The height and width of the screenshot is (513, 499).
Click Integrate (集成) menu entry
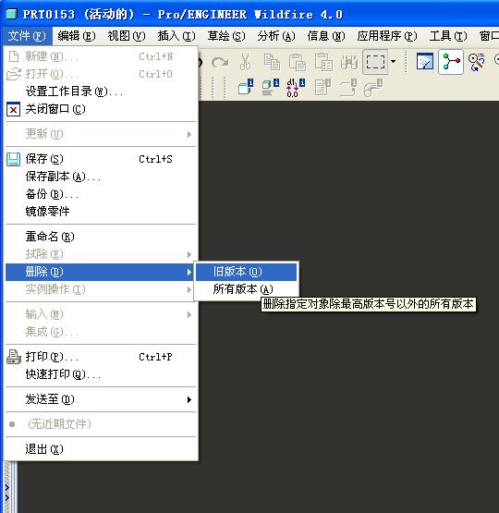(102, 332)
